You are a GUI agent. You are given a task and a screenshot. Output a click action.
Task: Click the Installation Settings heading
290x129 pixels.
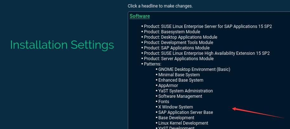(x=62, y=45)
